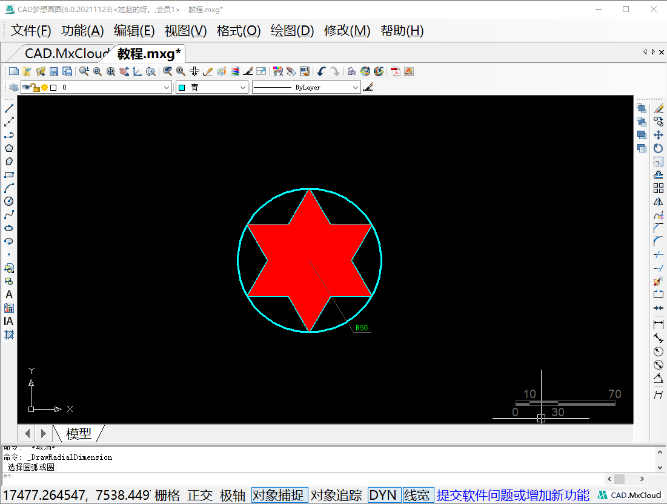The height and width of the screenshot is (504, 667).
Task: Toggle 正交 ortho mode
Action: point(200,495)
